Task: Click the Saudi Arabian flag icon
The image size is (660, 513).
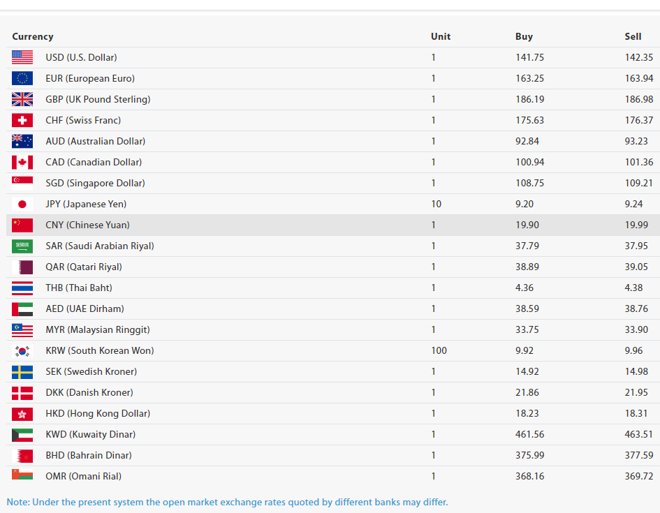Action: point(22,246)
